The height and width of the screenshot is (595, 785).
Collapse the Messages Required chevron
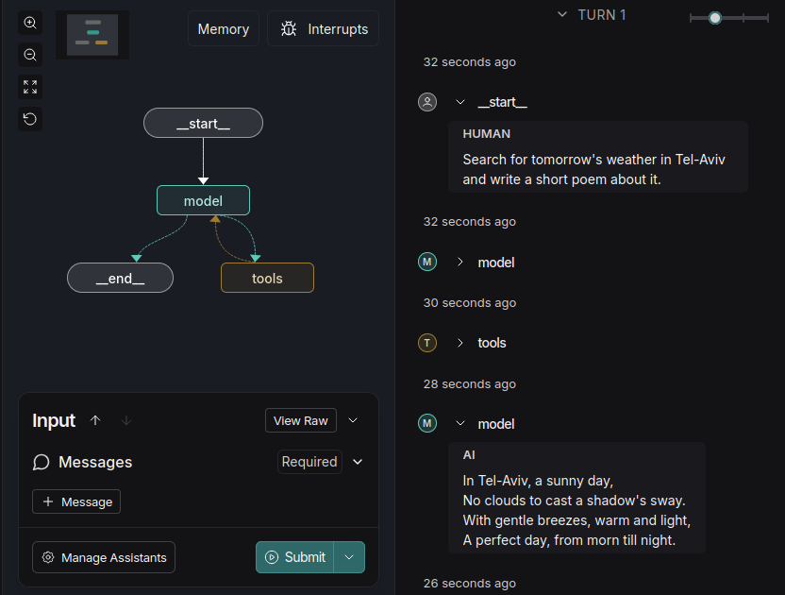358,462
